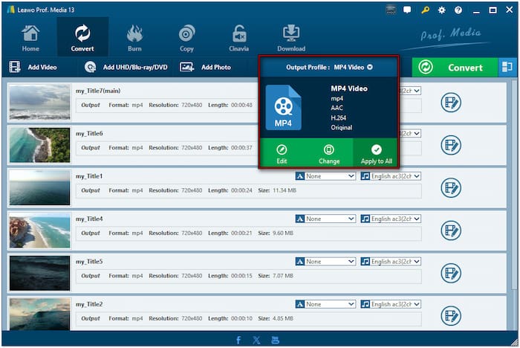The height and width of the screenshot is (348, 520).
Task: Open the feedback chat bubble icon
Action: [407, 10]
